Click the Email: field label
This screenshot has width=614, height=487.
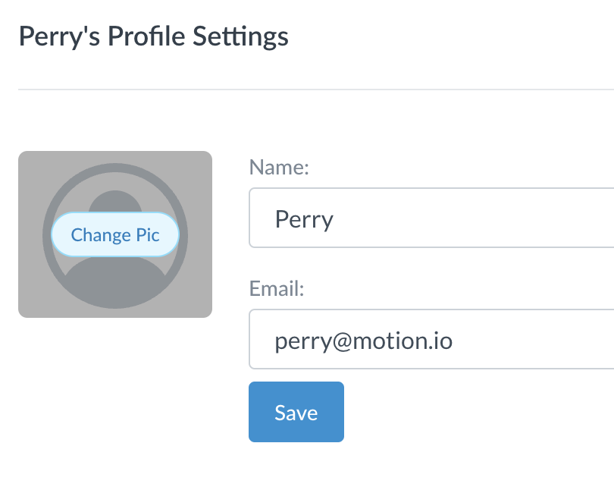[277, 289]
